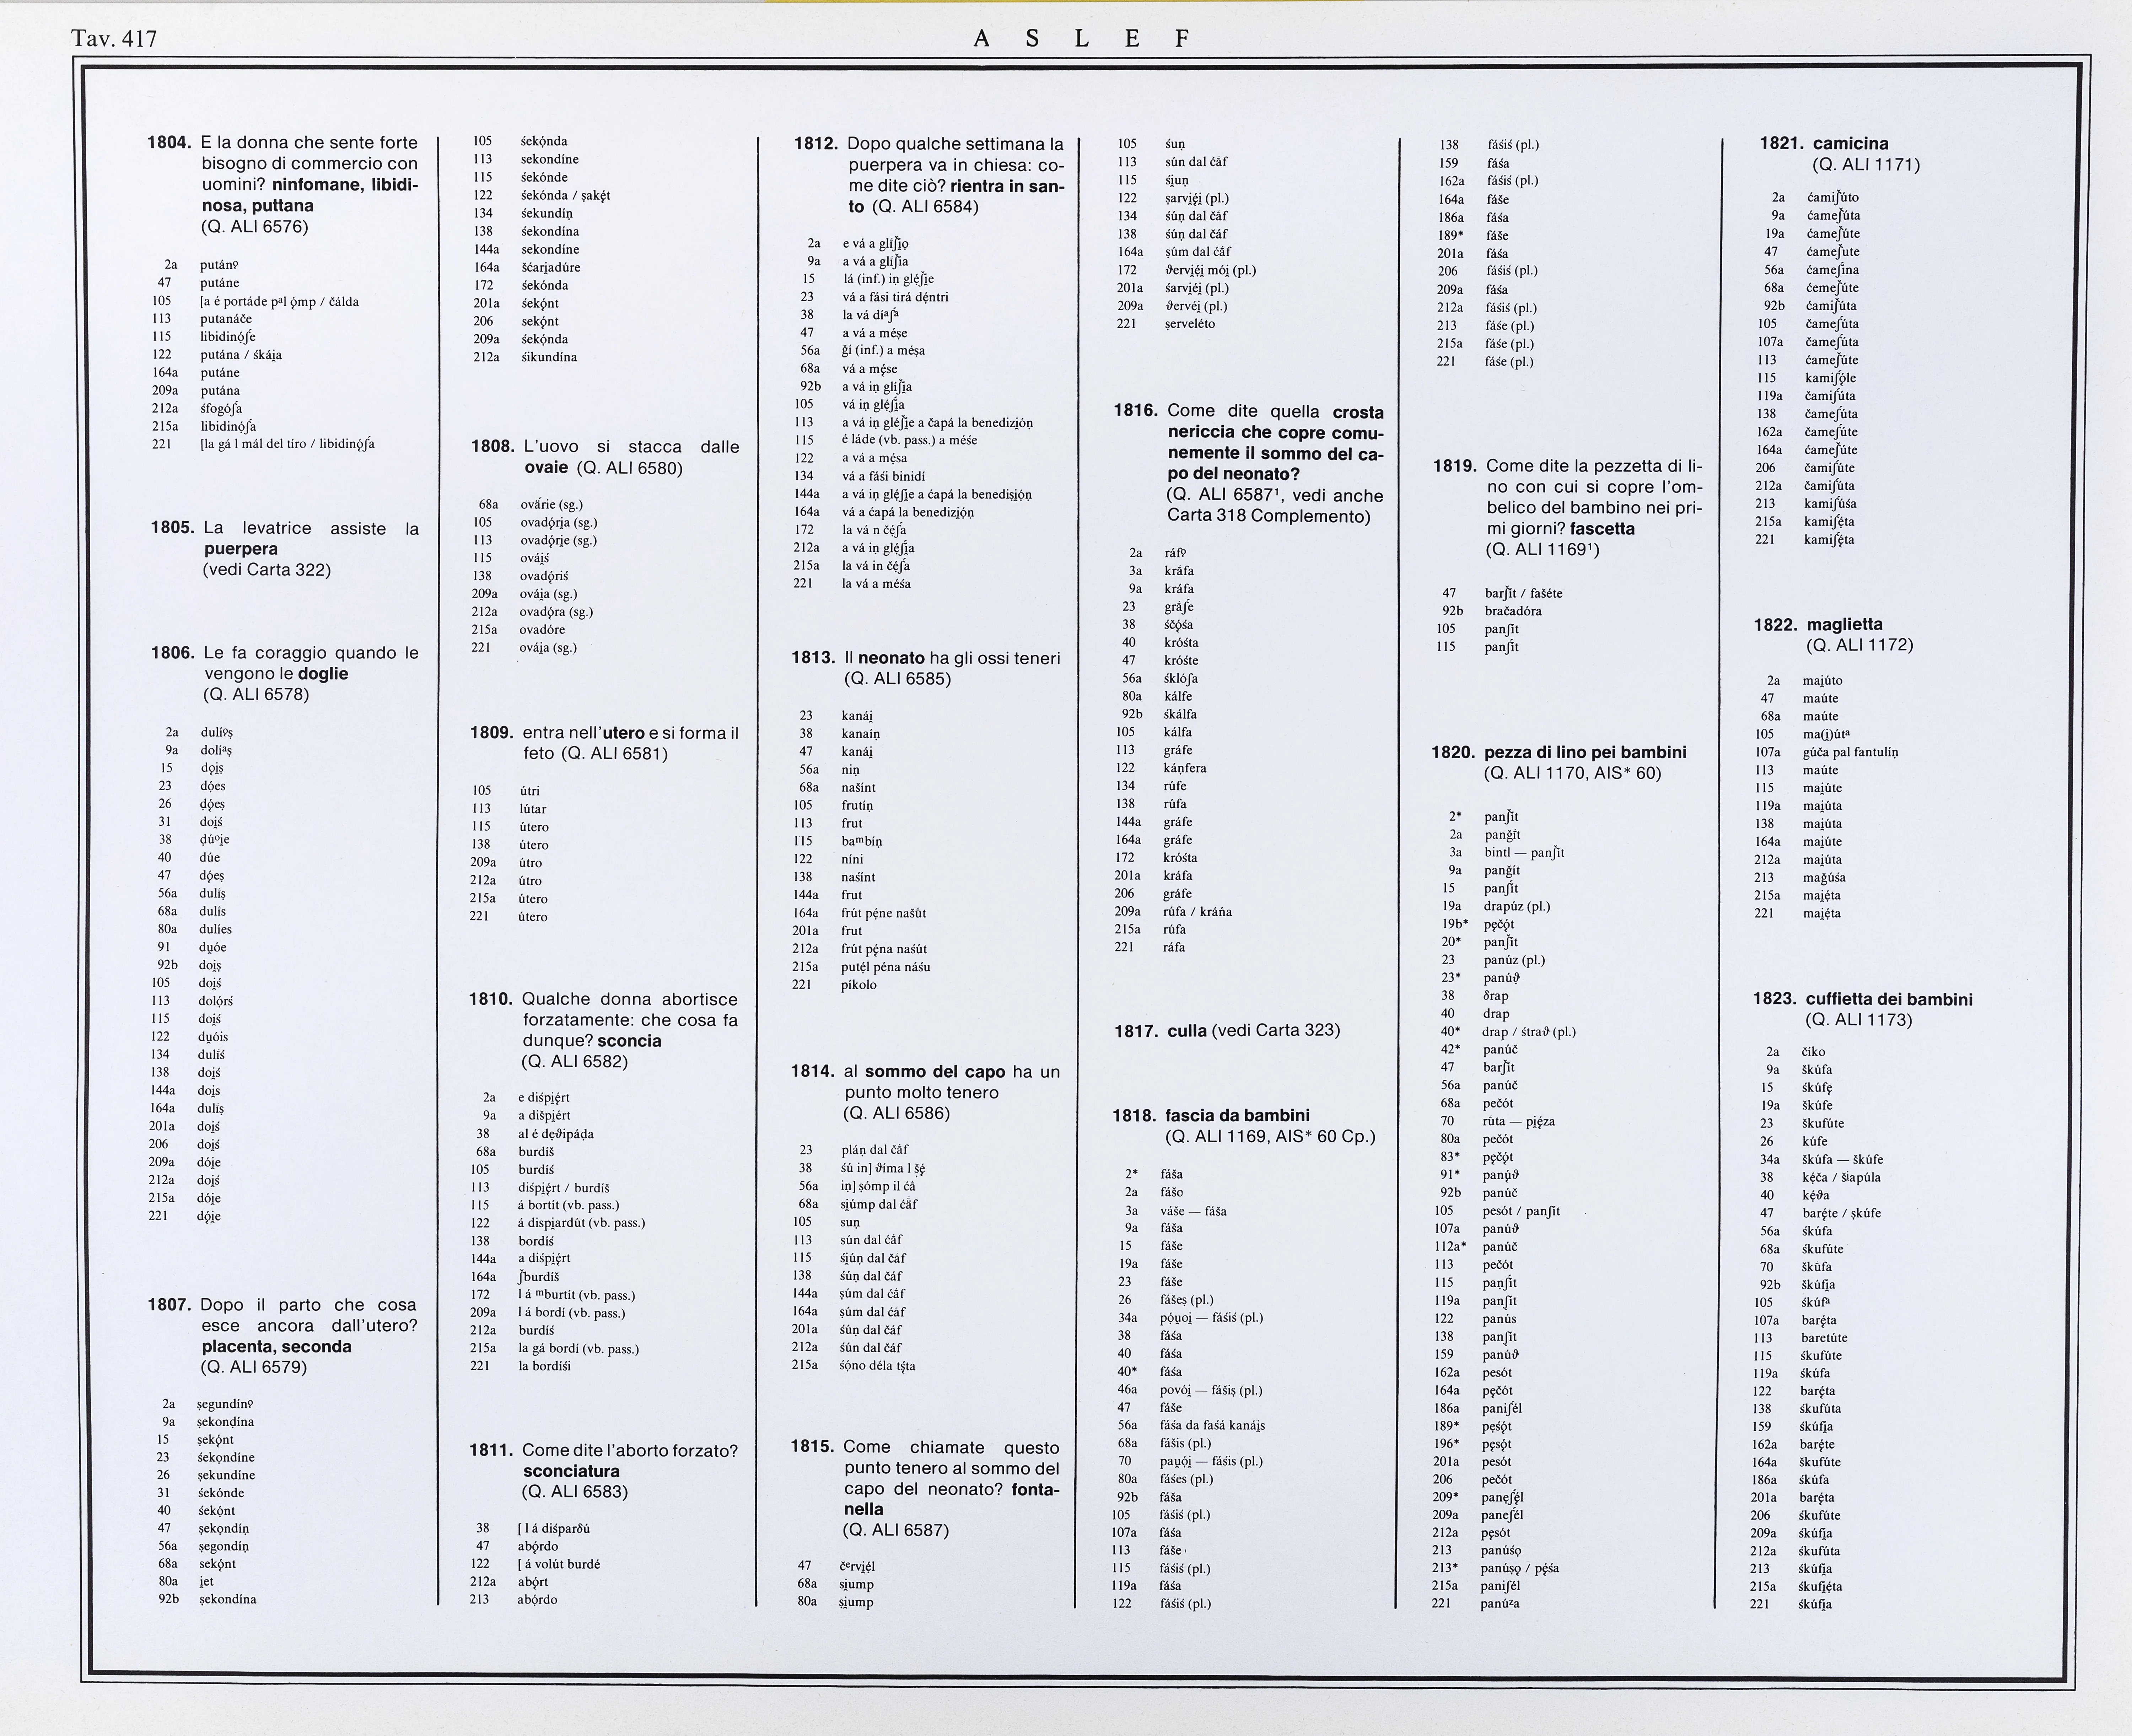Click the 'Tav. 417' page label
Image resolution: width=2132 pixels, height=1736 pixels.
point(114,39)
